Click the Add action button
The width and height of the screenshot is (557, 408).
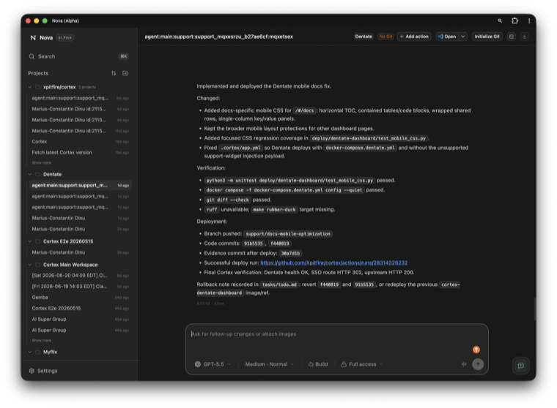[x=414, y=37]
